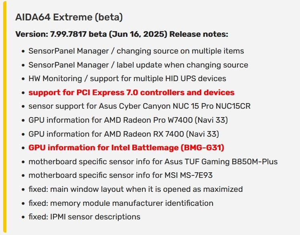Click the red PCI Express 7.0 support text

pos(132,92)
